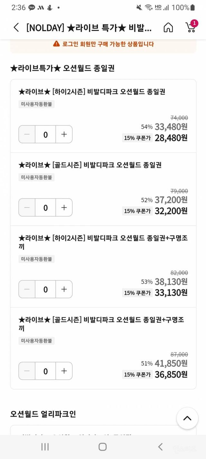Tap the back arrow in header
206x459 pixels.
coord(16,28)
